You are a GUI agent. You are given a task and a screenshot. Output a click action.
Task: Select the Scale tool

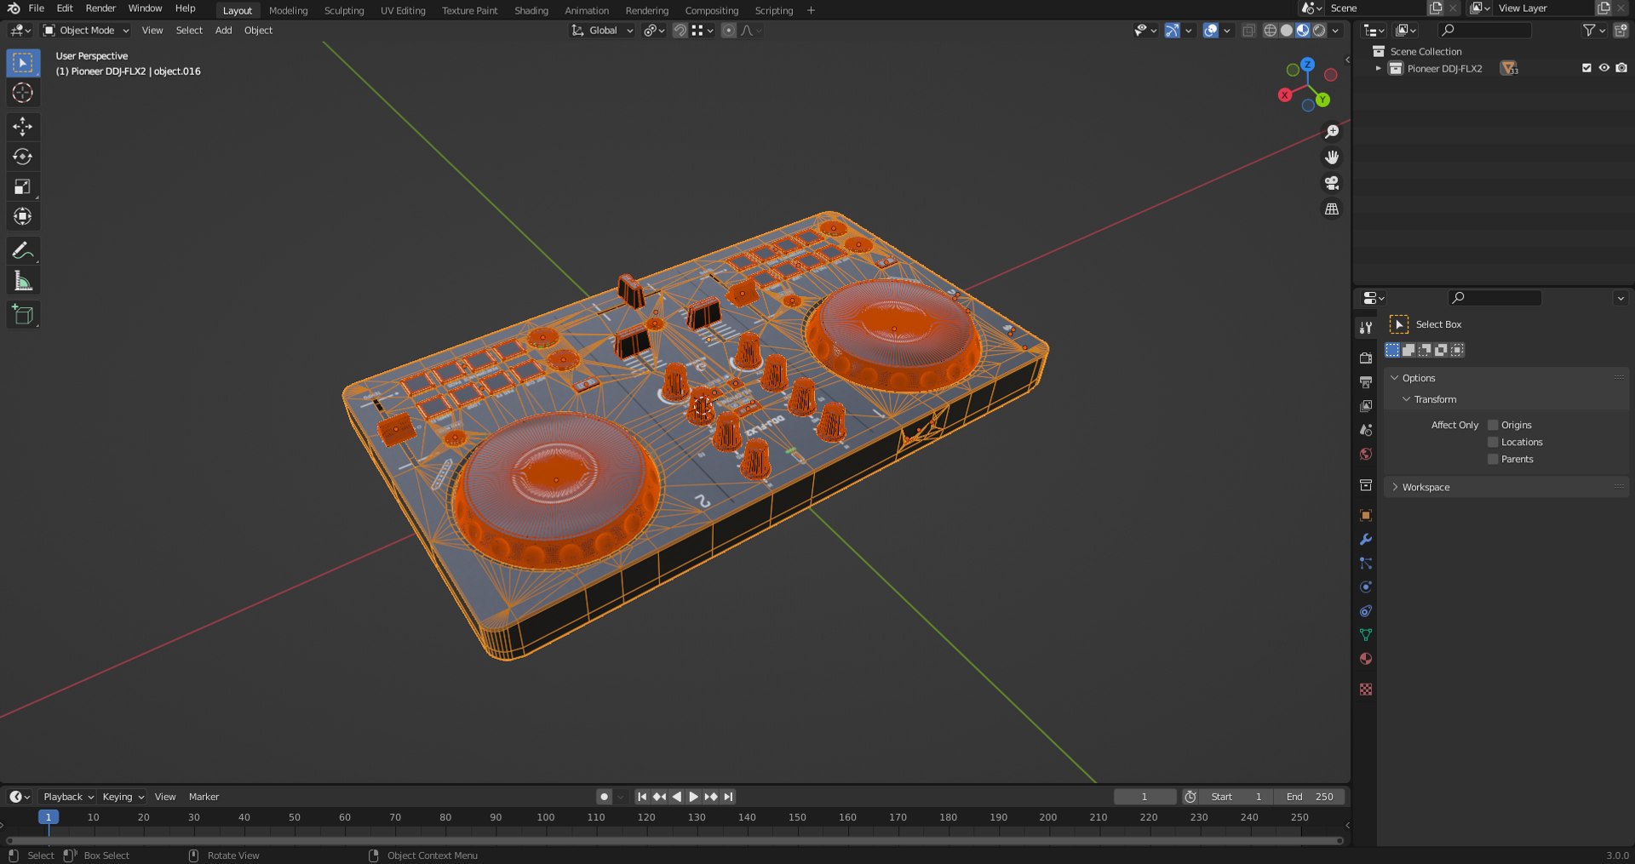coord(23,186)
